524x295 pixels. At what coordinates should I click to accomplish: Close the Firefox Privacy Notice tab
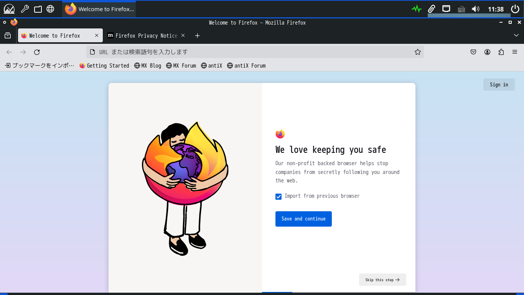183,35
